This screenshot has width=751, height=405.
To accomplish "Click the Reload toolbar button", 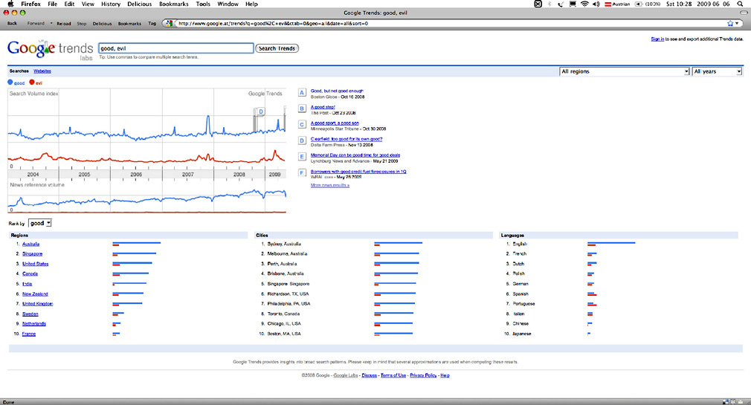I will [x=64, y=23].
